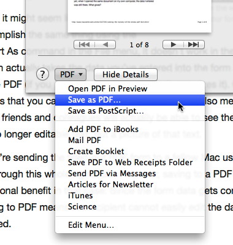The width and height of the screenshot is (233, 245).
Task: Choose Send PDF via Messages
Action: click(x=130, y=174)
